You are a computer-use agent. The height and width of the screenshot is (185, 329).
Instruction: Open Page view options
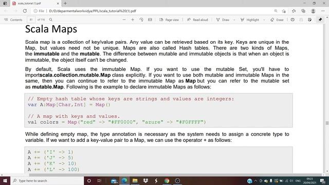pyautogui.click(x=169, y=20)
